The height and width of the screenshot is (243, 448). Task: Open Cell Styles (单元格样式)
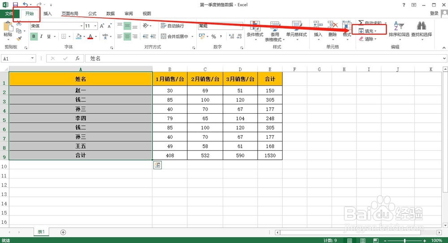pyautogui.click(x=297, y=31)
